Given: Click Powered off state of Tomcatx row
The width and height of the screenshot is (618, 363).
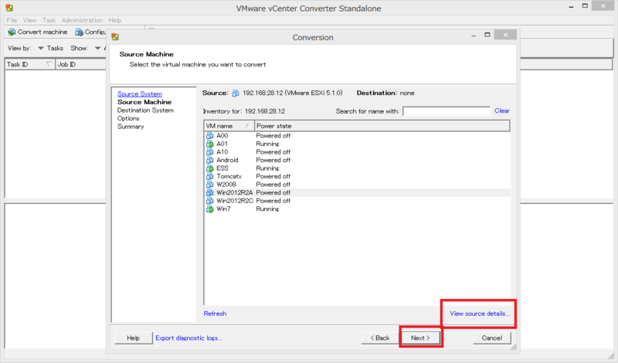Looking at the screenshot, I should [273, 176].
